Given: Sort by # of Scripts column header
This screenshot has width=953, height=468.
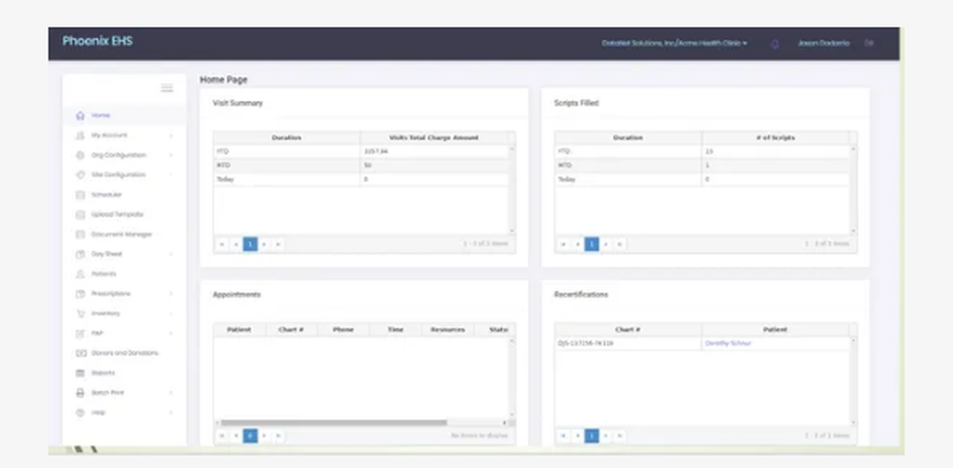Looking at the screenshot, I should pos(776,138).
